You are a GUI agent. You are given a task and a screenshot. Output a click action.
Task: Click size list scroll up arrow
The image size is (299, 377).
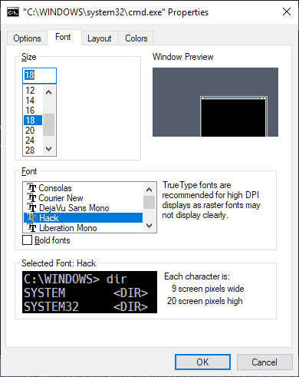(x=48, y=92)
